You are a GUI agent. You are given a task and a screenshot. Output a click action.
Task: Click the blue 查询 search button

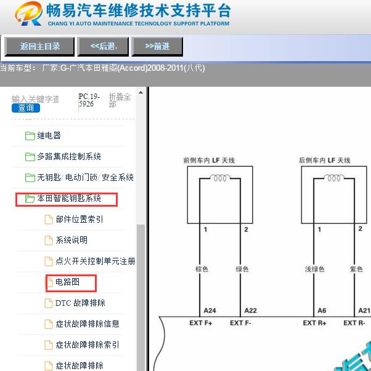click(26, 108)
